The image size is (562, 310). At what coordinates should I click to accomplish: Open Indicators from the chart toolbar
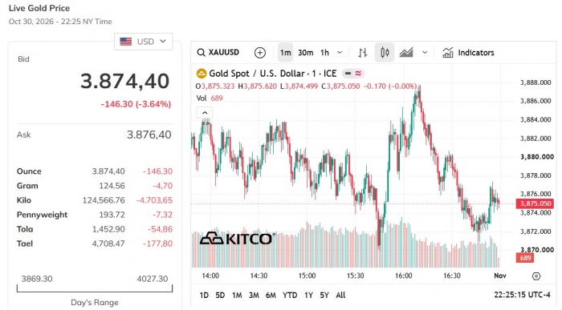[x=468, y=53]
